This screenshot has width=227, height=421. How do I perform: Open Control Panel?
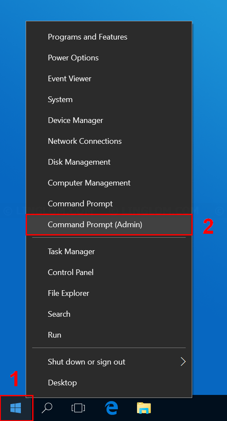coord(109,272)
